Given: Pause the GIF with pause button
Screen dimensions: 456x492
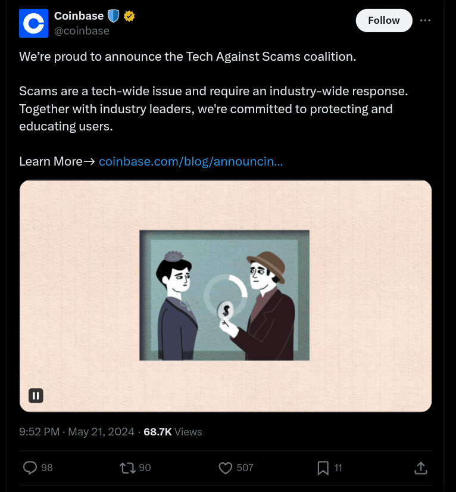Looking at the screenshot, I should tap(36, 396).
